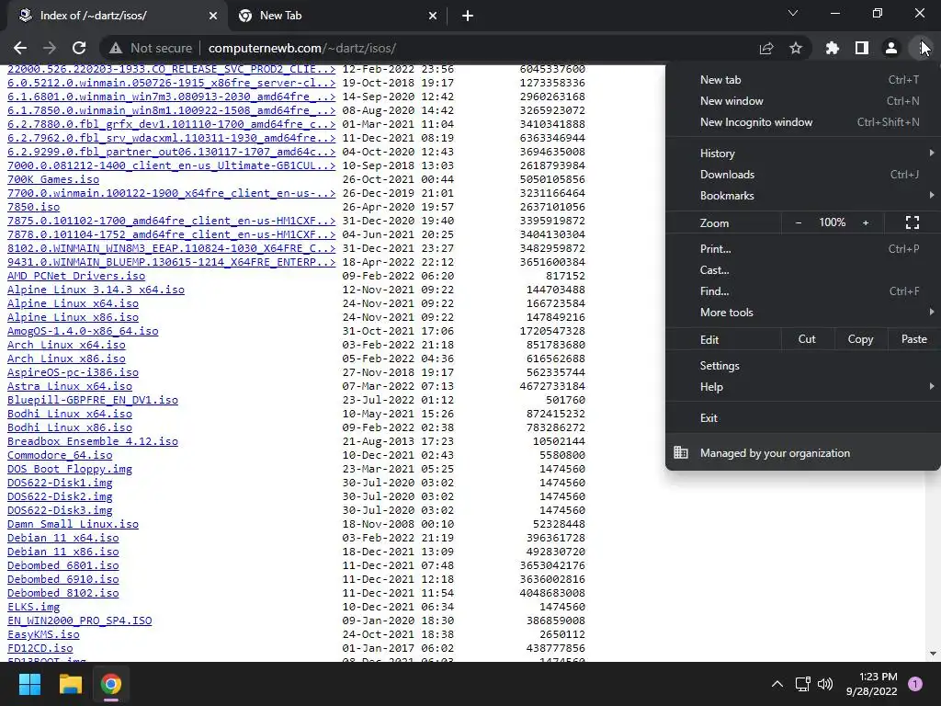
Task: Open the DOS_Boot_Floppy.img link
Action: pyautogui.click(x=70, y=469)
